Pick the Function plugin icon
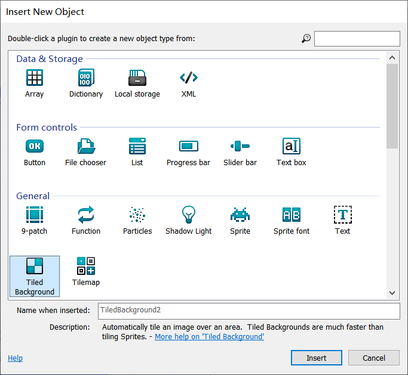Image resolution: width=408 pixels, height=375 pixels. pos(86,215)
